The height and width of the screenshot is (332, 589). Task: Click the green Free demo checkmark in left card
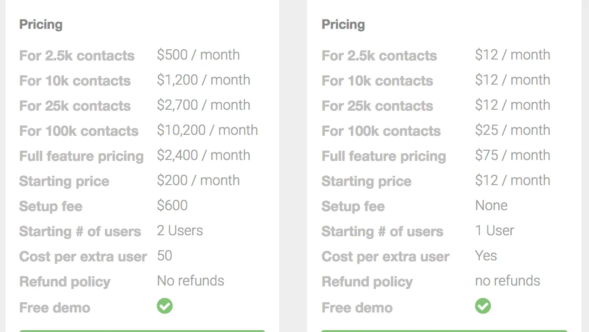click(165, 306)
